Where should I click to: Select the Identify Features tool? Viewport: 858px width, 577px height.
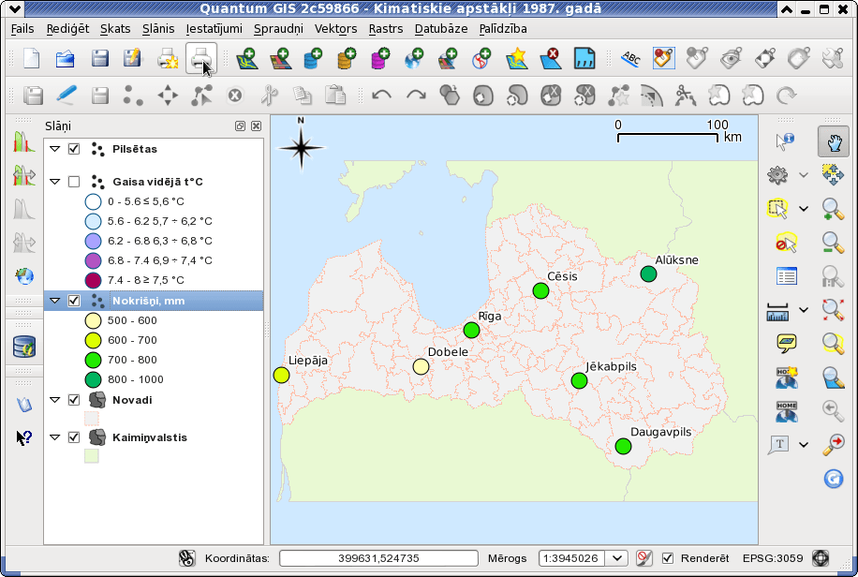point(784,141)
